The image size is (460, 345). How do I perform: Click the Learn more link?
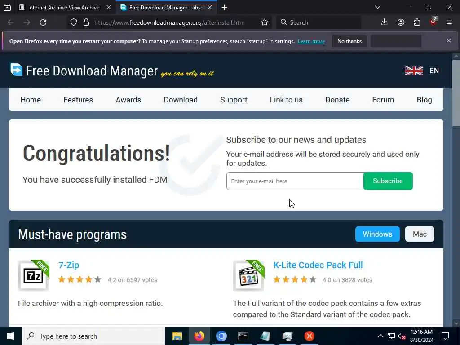click(x=311, y=41)
